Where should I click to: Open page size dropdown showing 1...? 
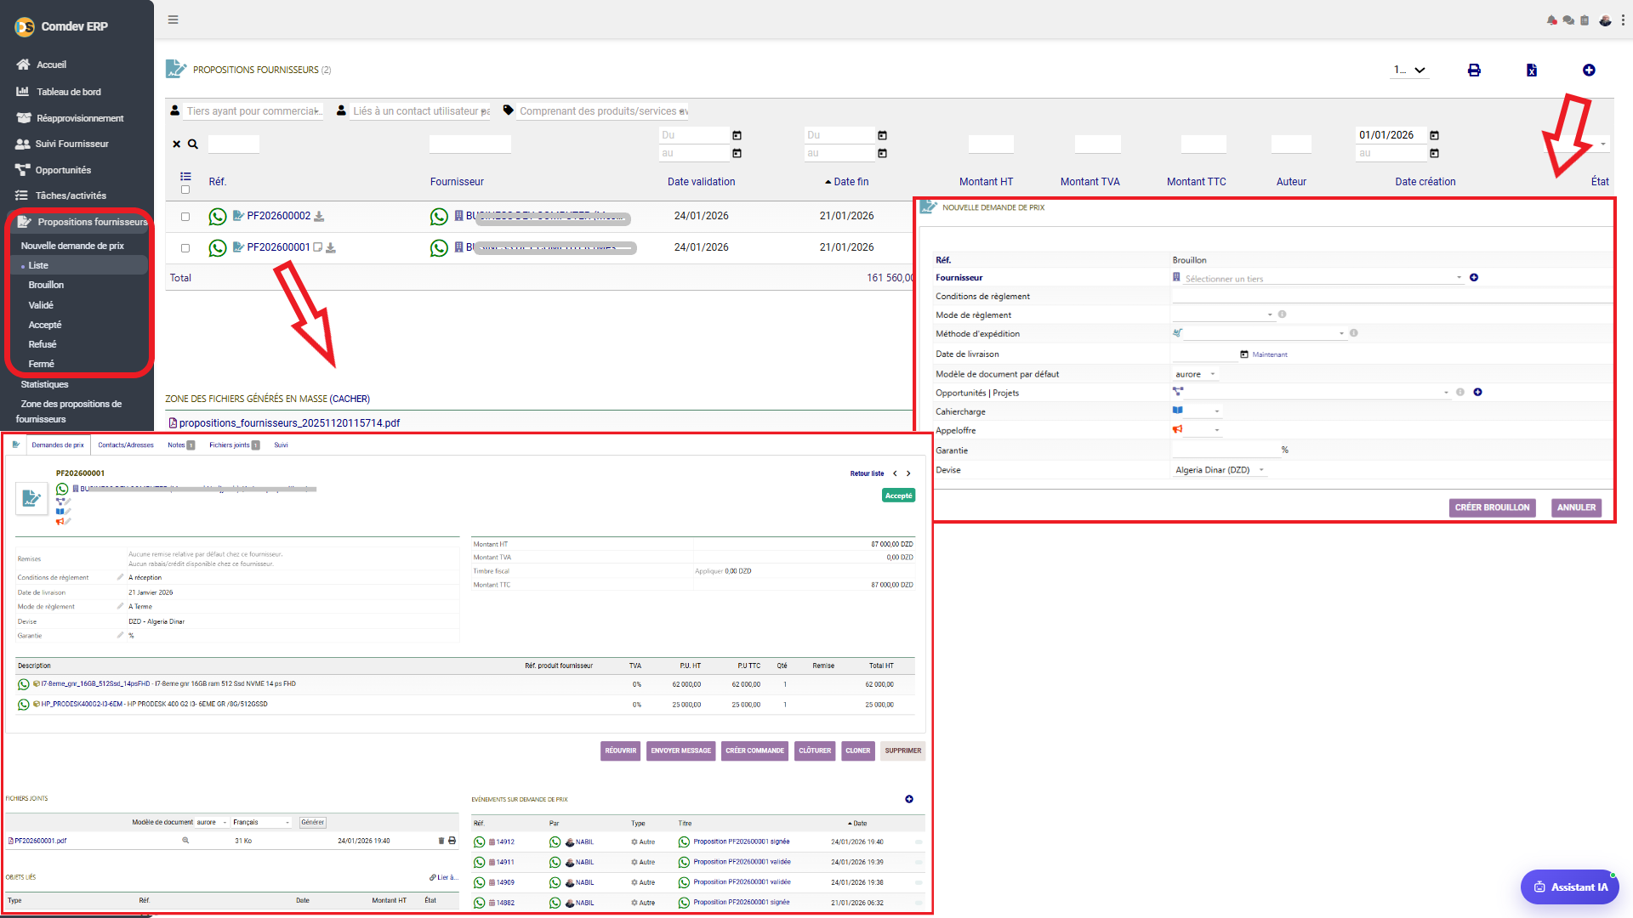[x=1409, y=71]
